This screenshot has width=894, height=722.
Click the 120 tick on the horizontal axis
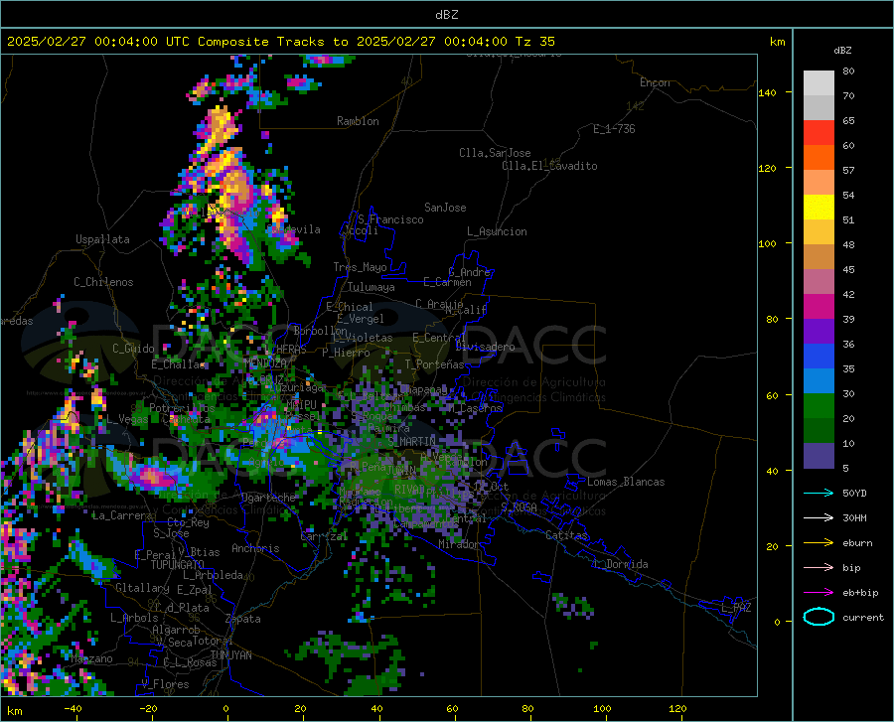click(677, 709)
